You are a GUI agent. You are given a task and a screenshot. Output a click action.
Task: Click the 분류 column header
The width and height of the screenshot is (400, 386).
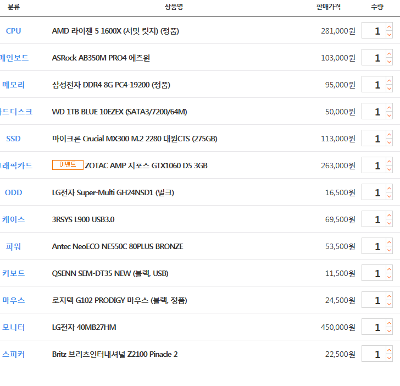tap(14, 7)
